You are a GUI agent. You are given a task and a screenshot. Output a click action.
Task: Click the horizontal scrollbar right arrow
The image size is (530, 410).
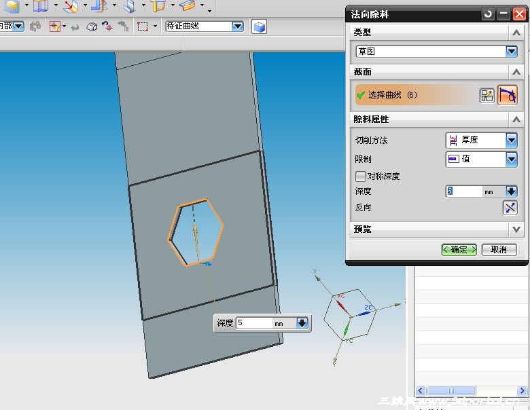522,391
